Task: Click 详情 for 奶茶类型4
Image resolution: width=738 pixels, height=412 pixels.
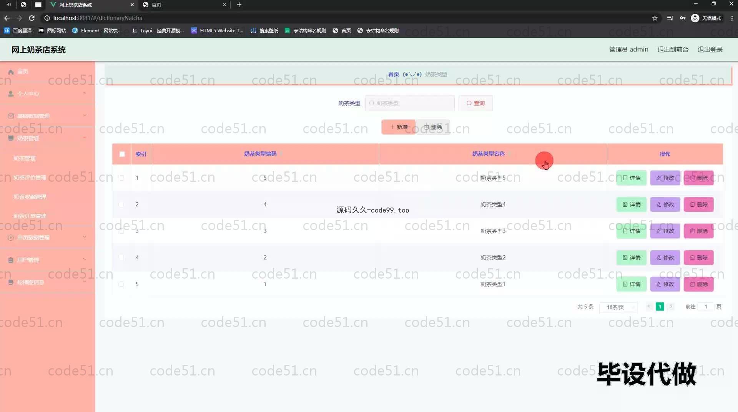Action: pos(632,204)
